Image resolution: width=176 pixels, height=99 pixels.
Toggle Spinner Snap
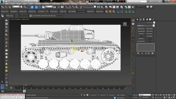[x=77, y=7]
